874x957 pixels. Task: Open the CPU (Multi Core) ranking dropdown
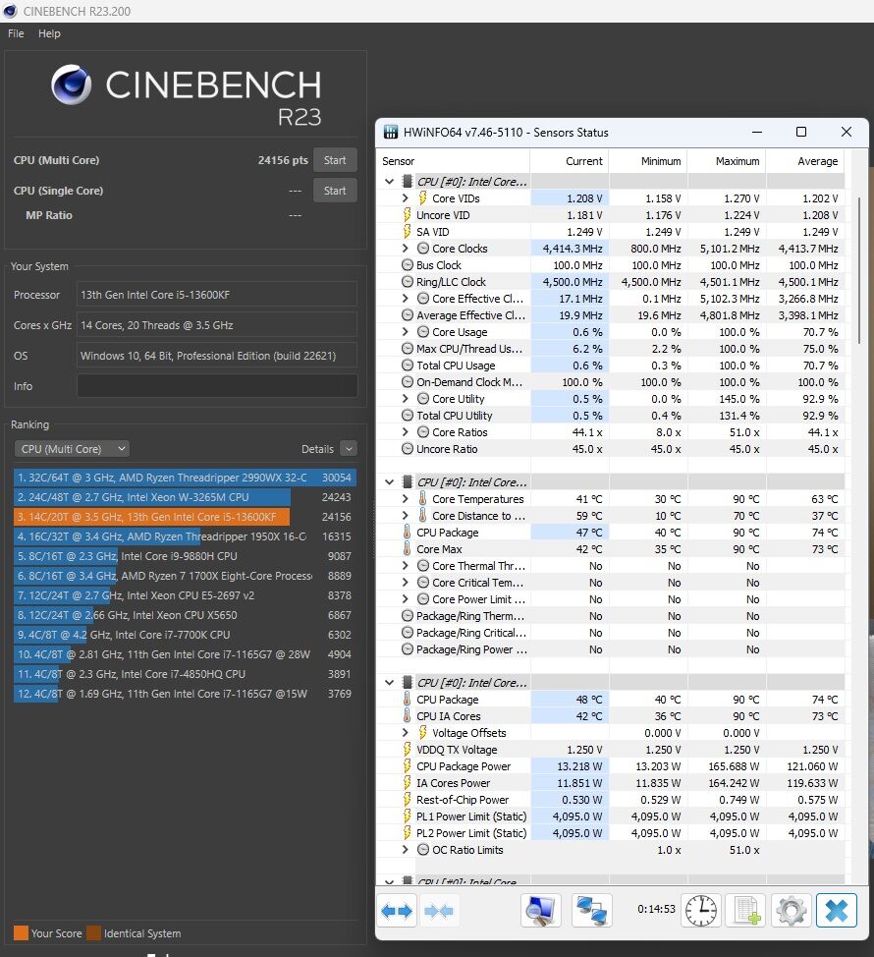(x=72, y=449)
